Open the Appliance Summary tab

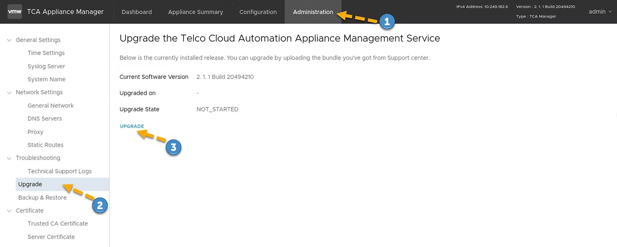(195, 12)
